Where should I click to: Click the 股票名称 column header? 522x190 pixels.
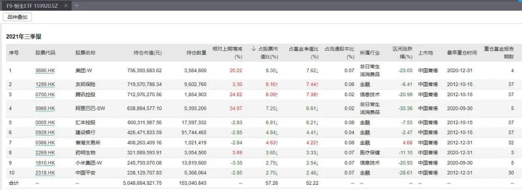[x=85, y=53]
